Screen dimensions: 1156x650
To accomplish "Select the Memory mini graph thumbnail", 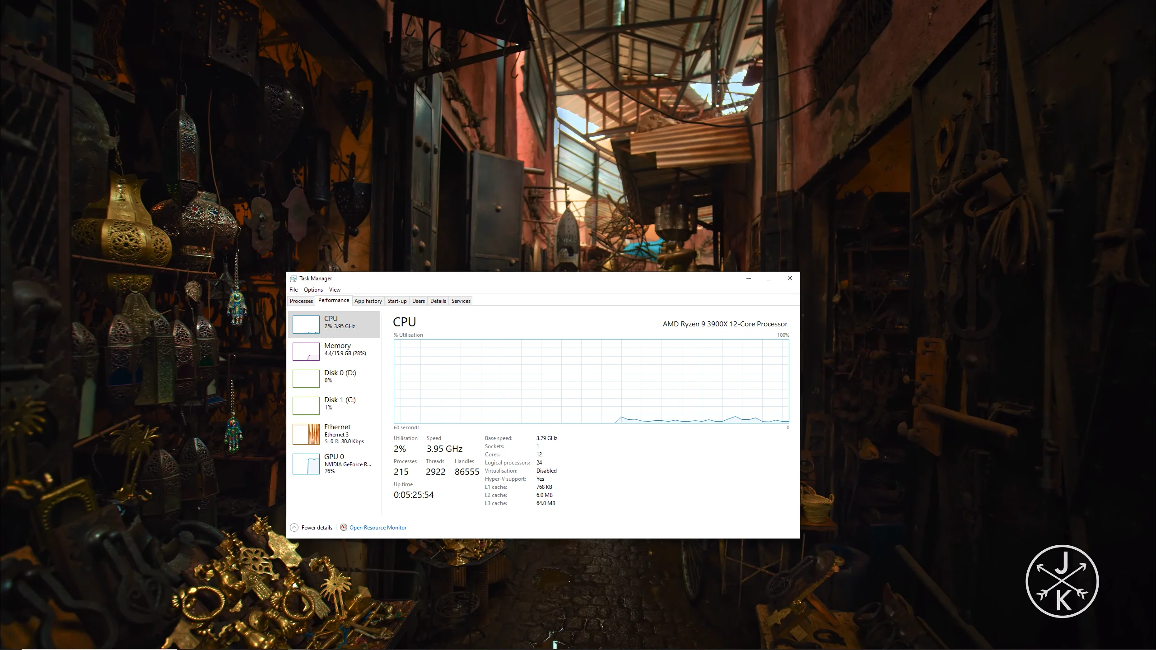I will click(x=306, y=352).
